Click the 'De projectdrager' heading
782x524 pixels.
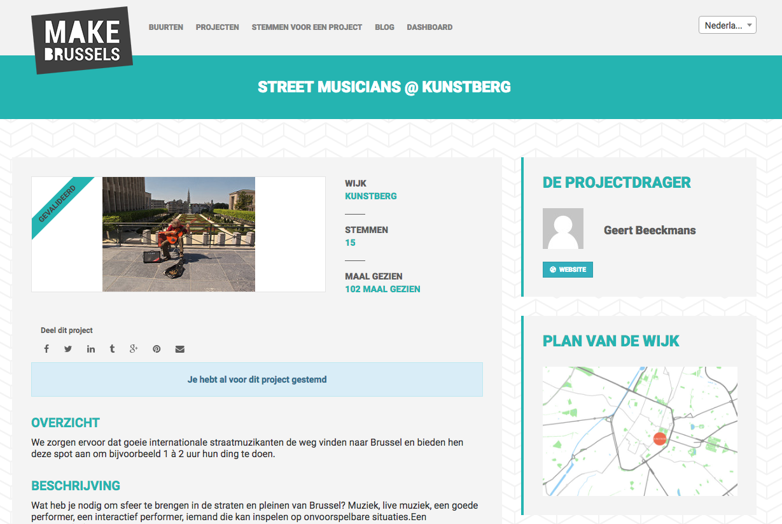(x=617, y=183)
